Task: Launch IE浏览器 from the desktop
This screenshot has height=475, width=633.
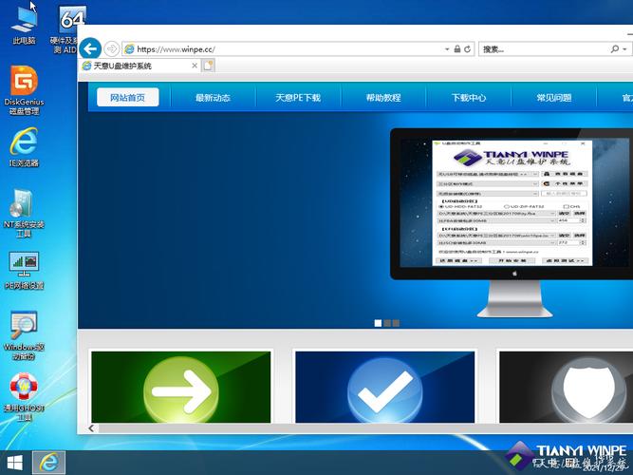Action: (24, 146)
